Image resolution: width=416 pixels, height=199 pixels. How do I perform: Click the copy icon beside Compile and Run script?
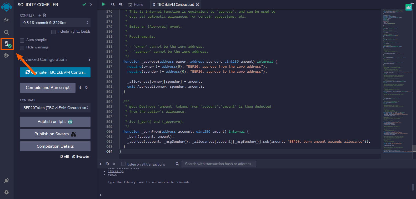pos(86,88)
